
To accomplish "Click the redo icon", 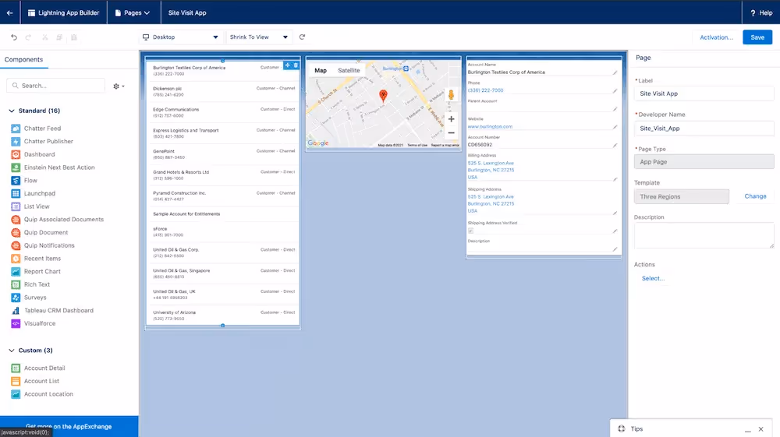I will point(28,37).
